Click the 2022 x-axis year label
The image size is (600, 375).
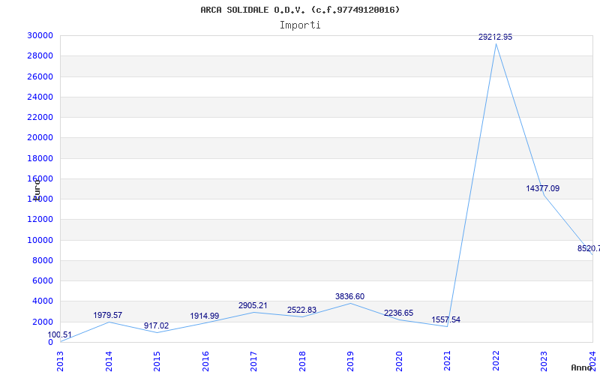pos(496,361)
